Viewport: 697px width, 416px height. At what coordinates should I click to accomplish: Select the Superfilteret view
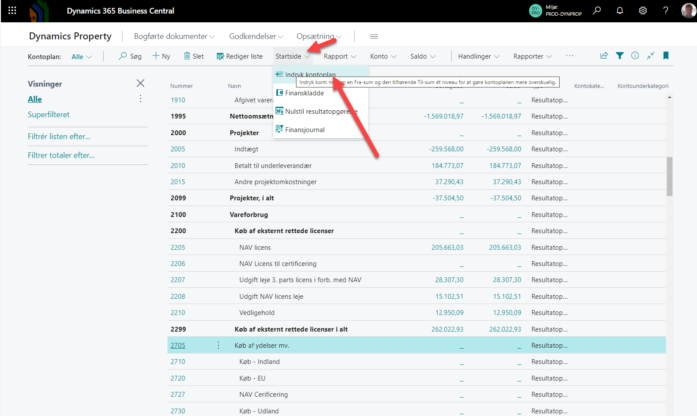pos(49,114)
